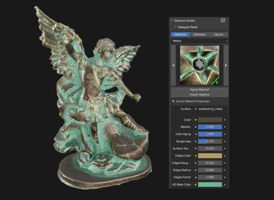This screenshot has width=274, height=200.
Task: Click the material preview thumbnail
Action: click(x=199, y=65)
